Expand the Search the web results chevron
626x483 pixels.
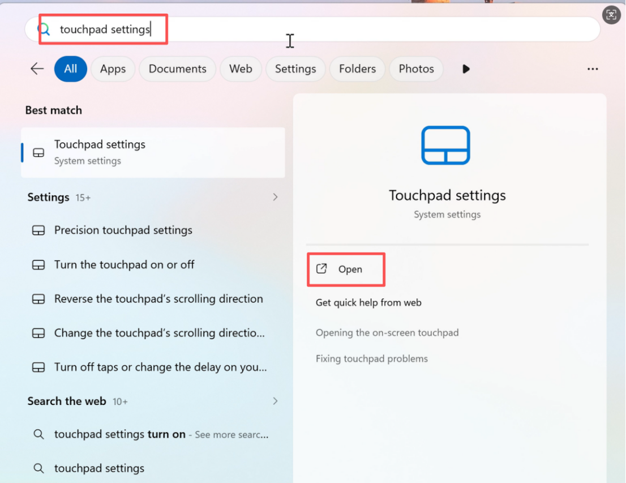tap(275, 401)
